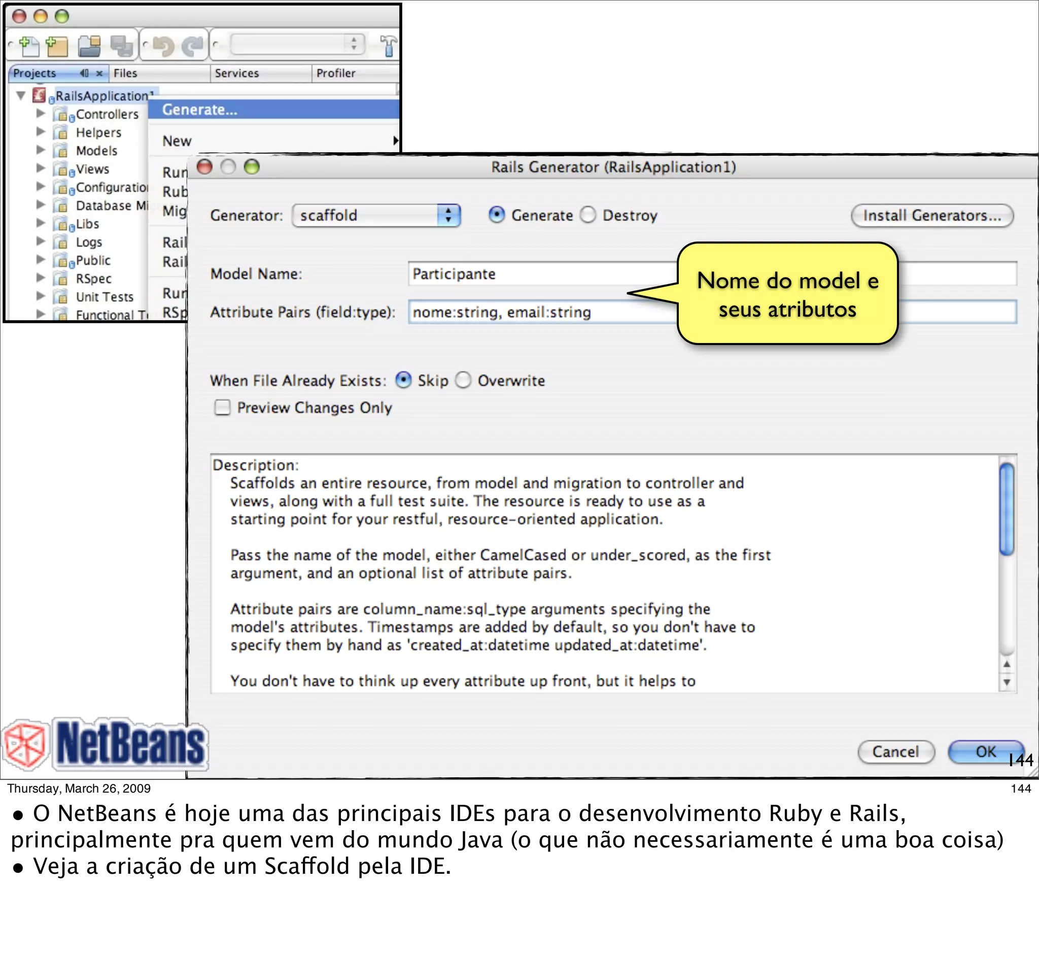Click the Build hammer icon
The height and width of the screenshot is (958, 1039).
388,46
